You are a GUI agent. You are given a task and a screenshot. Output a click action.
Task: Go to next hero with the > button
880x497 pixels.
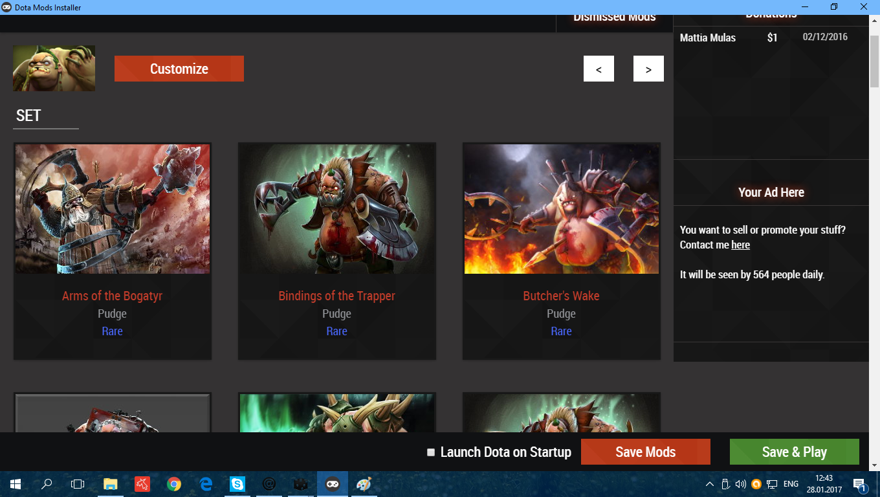tap(648, 69)
